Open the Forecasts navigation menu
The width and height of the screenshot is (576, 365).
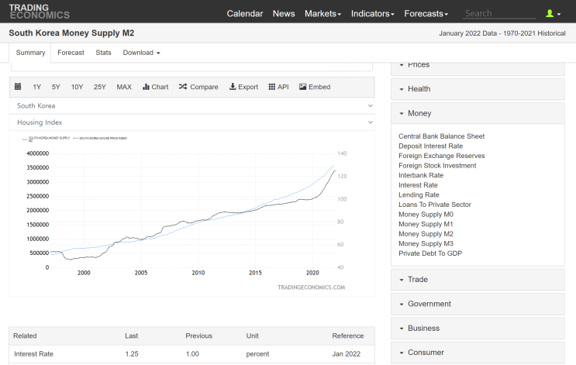426,14
